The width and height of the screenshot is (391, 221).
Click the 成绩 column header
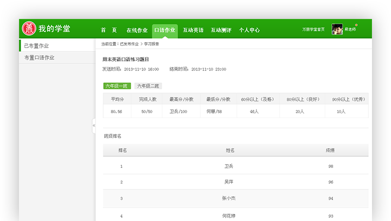[x=330, y=150]
